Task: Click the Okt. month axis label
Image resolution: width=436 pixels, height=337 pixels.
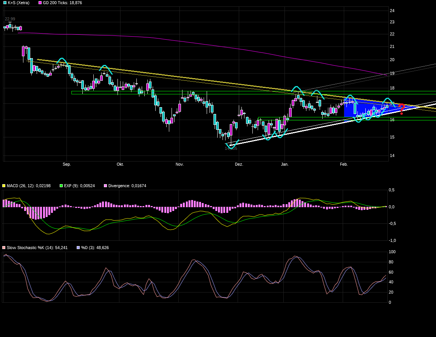Action: tap(120, 164)
